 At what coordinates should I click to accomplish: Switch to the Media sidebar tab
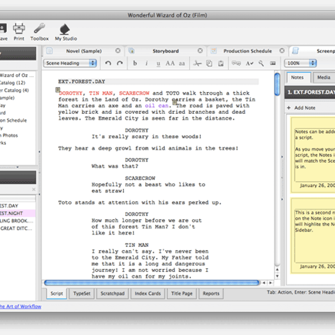coord(324,77)
